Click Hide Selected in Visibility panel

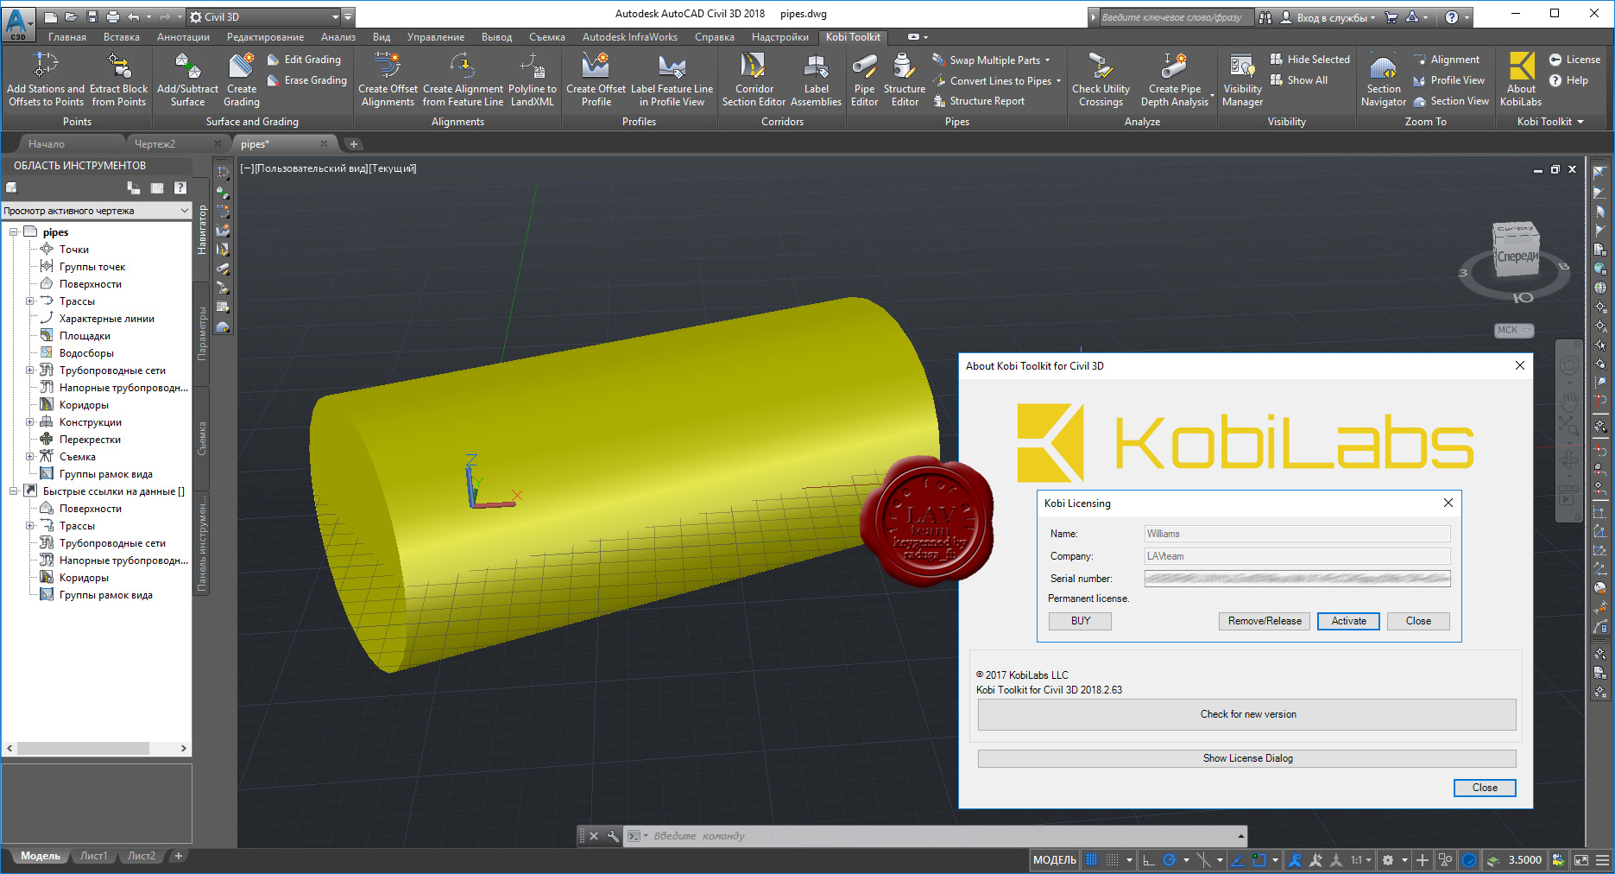click(x=1309, y=60)
